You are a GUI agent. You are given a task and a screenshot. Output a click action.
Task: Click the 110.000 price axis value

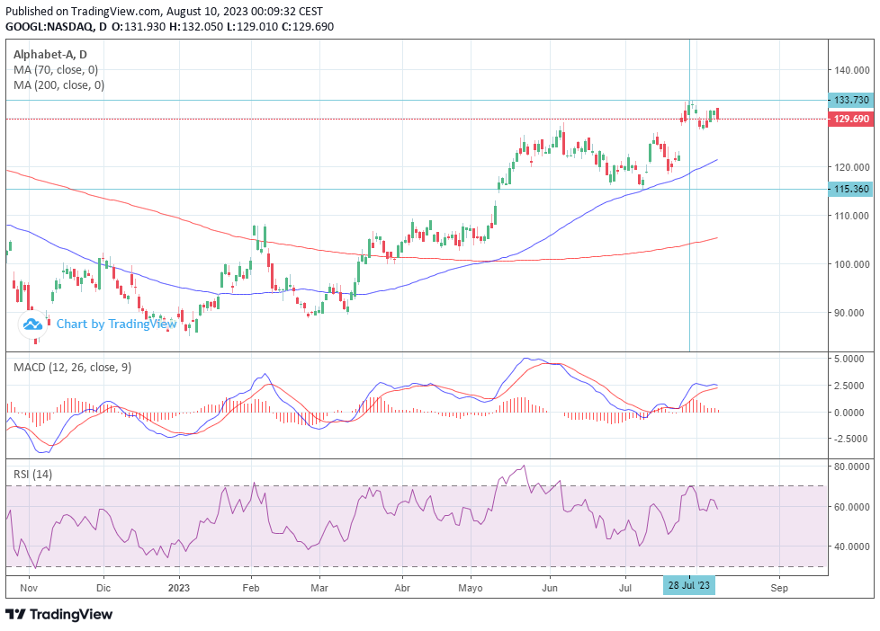852,216
